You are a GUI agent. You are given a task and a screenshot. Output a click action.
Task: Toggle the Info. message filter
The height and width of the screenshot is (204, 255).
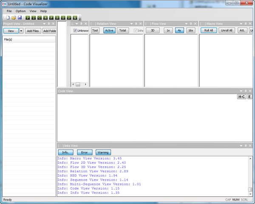(x=65, y=152)
